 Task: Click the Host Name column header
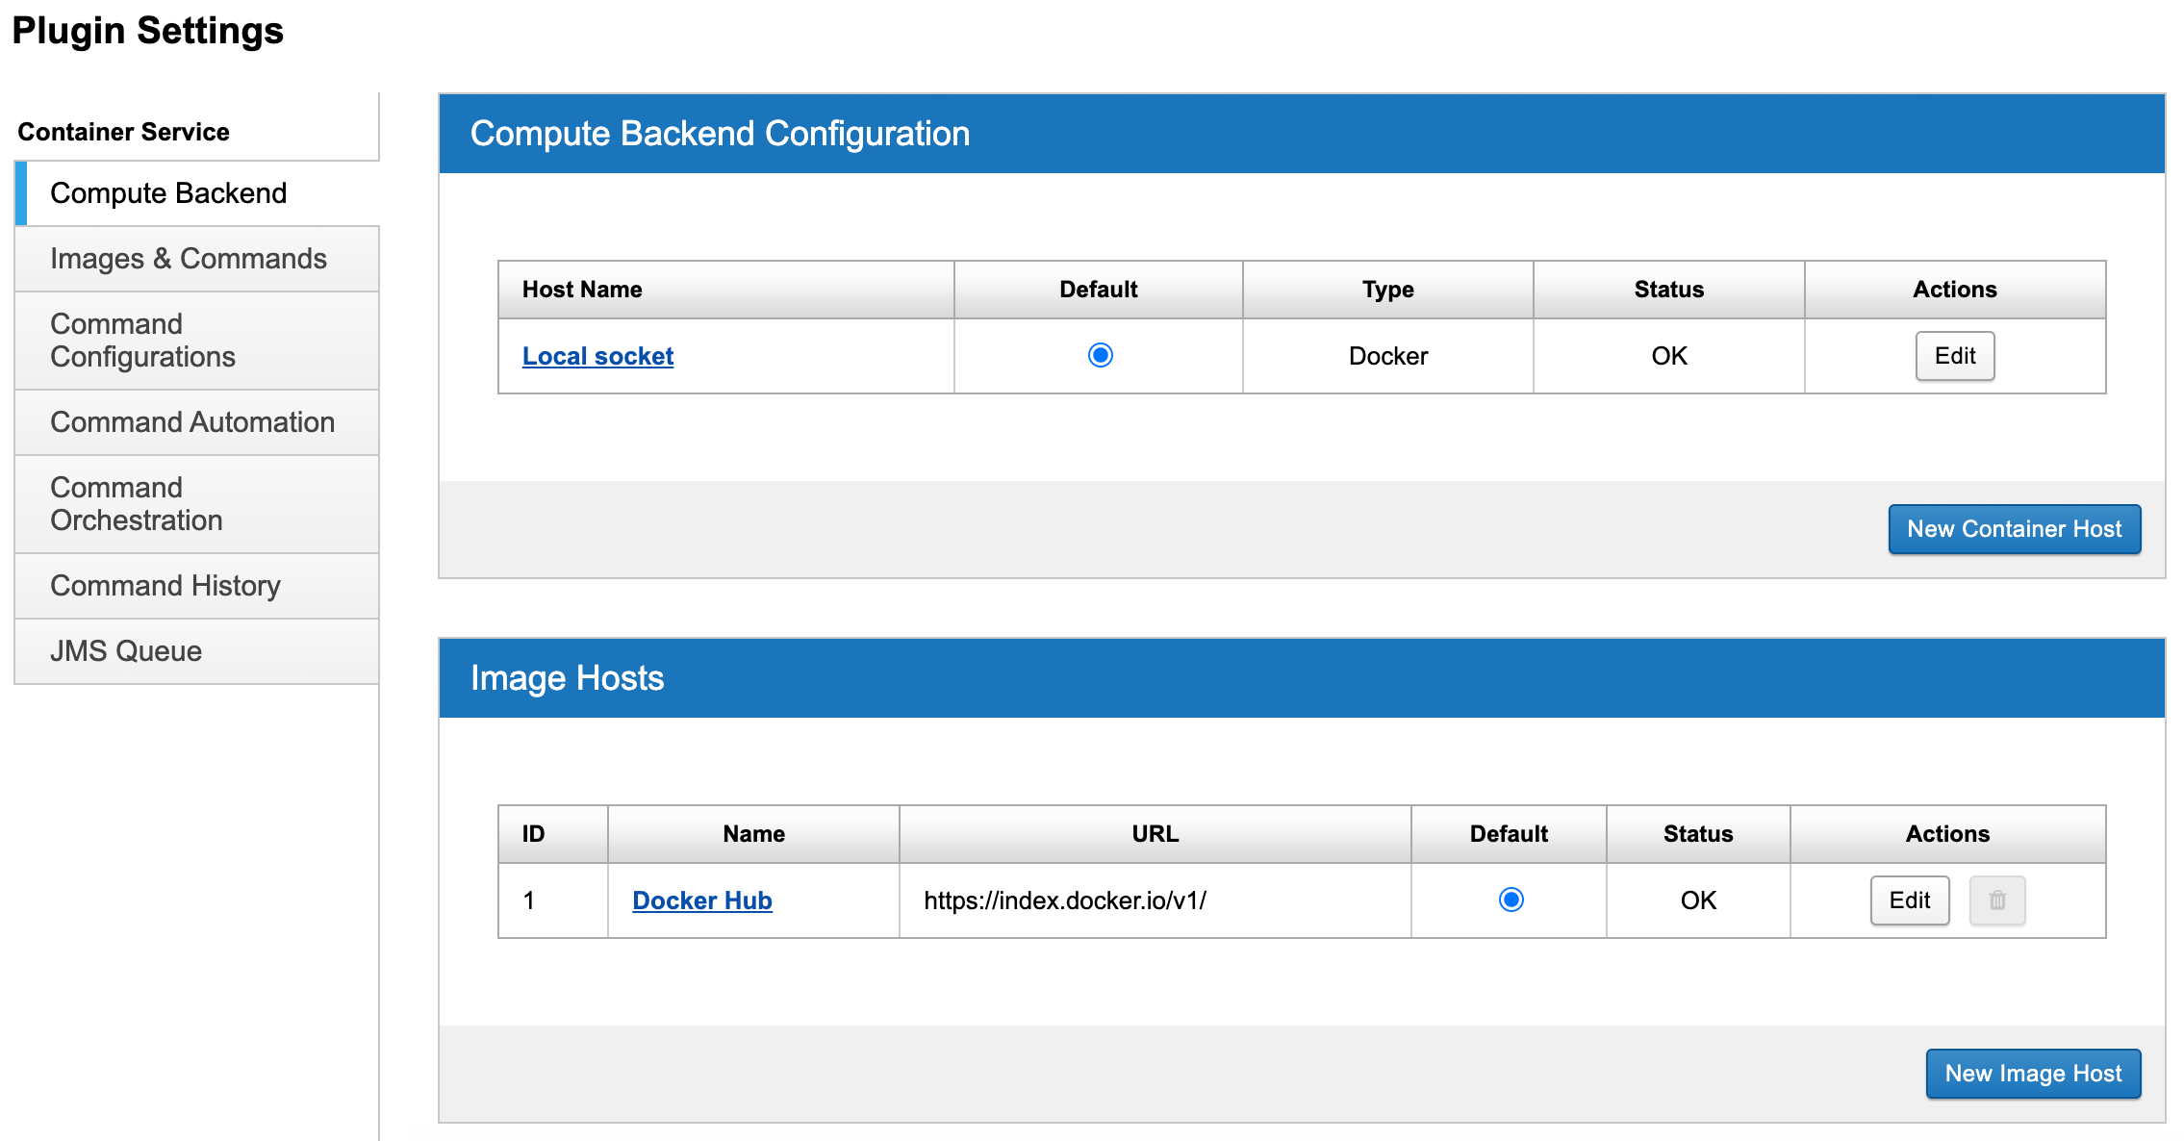pyautogui.click(x=582, y=290)
